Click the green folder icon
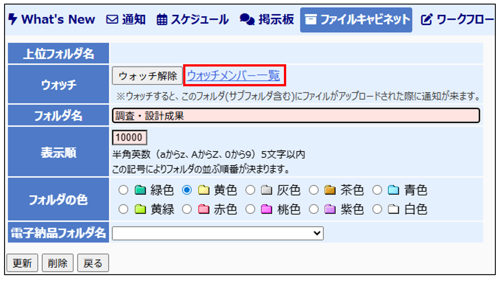499x281 pixels. [x=140, y=191]
